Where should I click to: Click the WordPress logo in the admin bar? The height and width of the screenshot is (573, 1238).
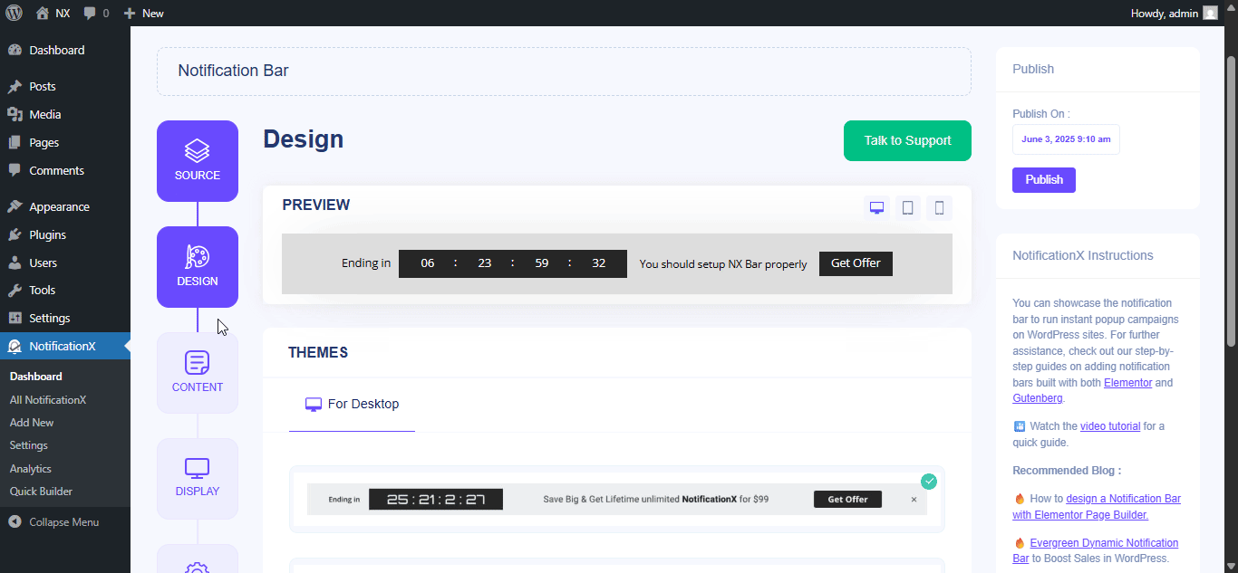click(14, 13)
